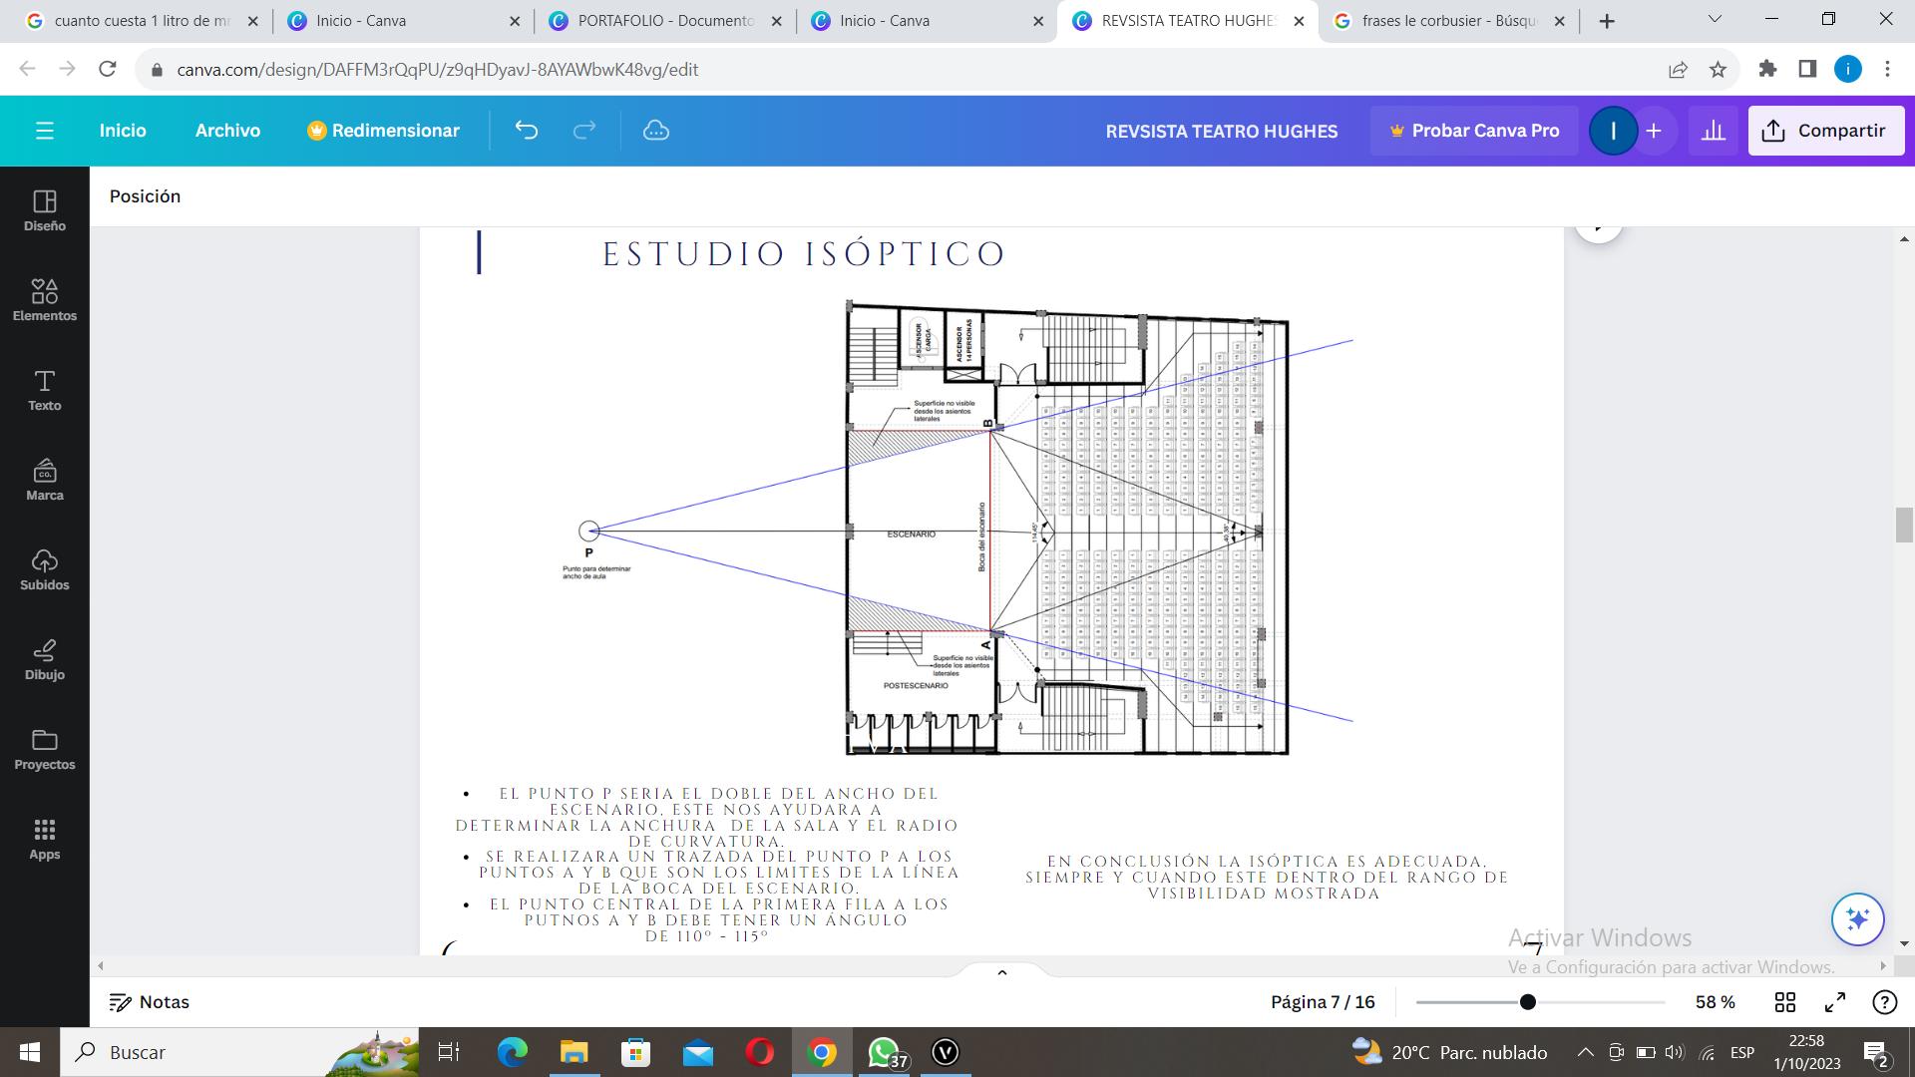Open Canva magic assistant button
Viewport: 1915px width, 1077px height.
[1857, 918]
